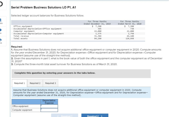Click the Office equipment depreciation expense field
169x117 pixels.
click(49, 106)
